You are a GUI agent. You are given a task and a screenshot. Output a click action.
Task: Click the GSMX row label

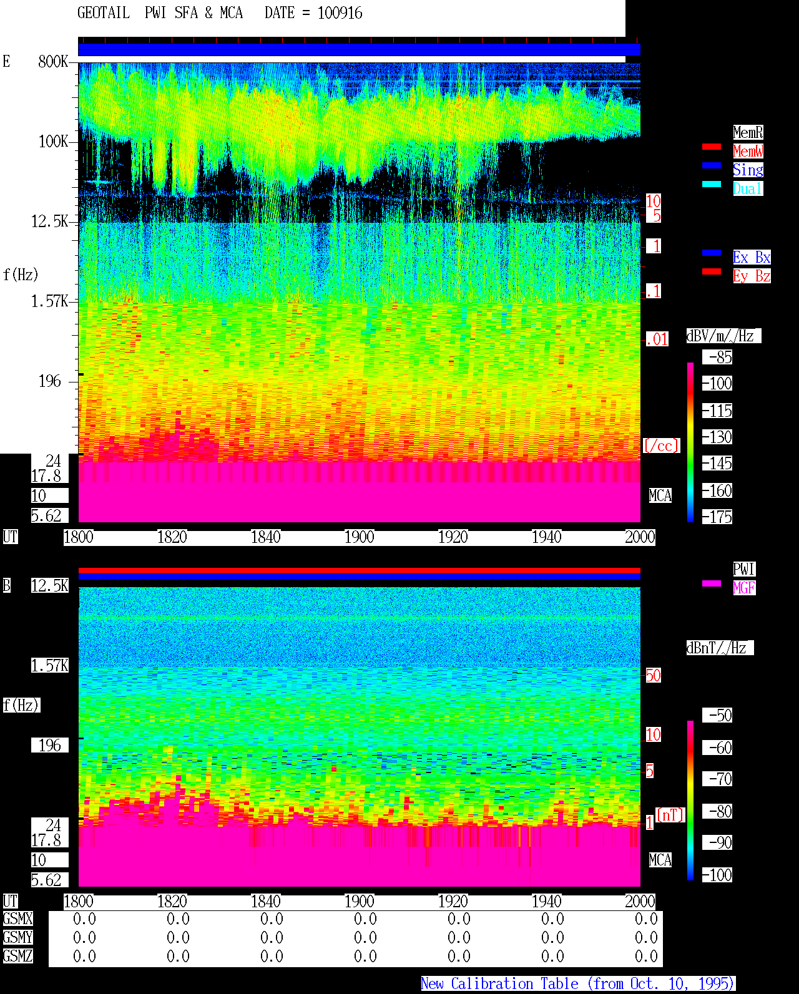18,919
